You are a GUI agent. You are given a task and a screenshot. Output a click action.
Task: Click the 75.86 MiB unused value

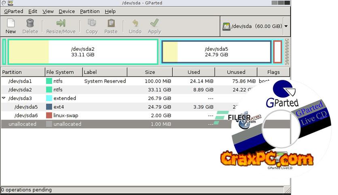pos(244,81)
